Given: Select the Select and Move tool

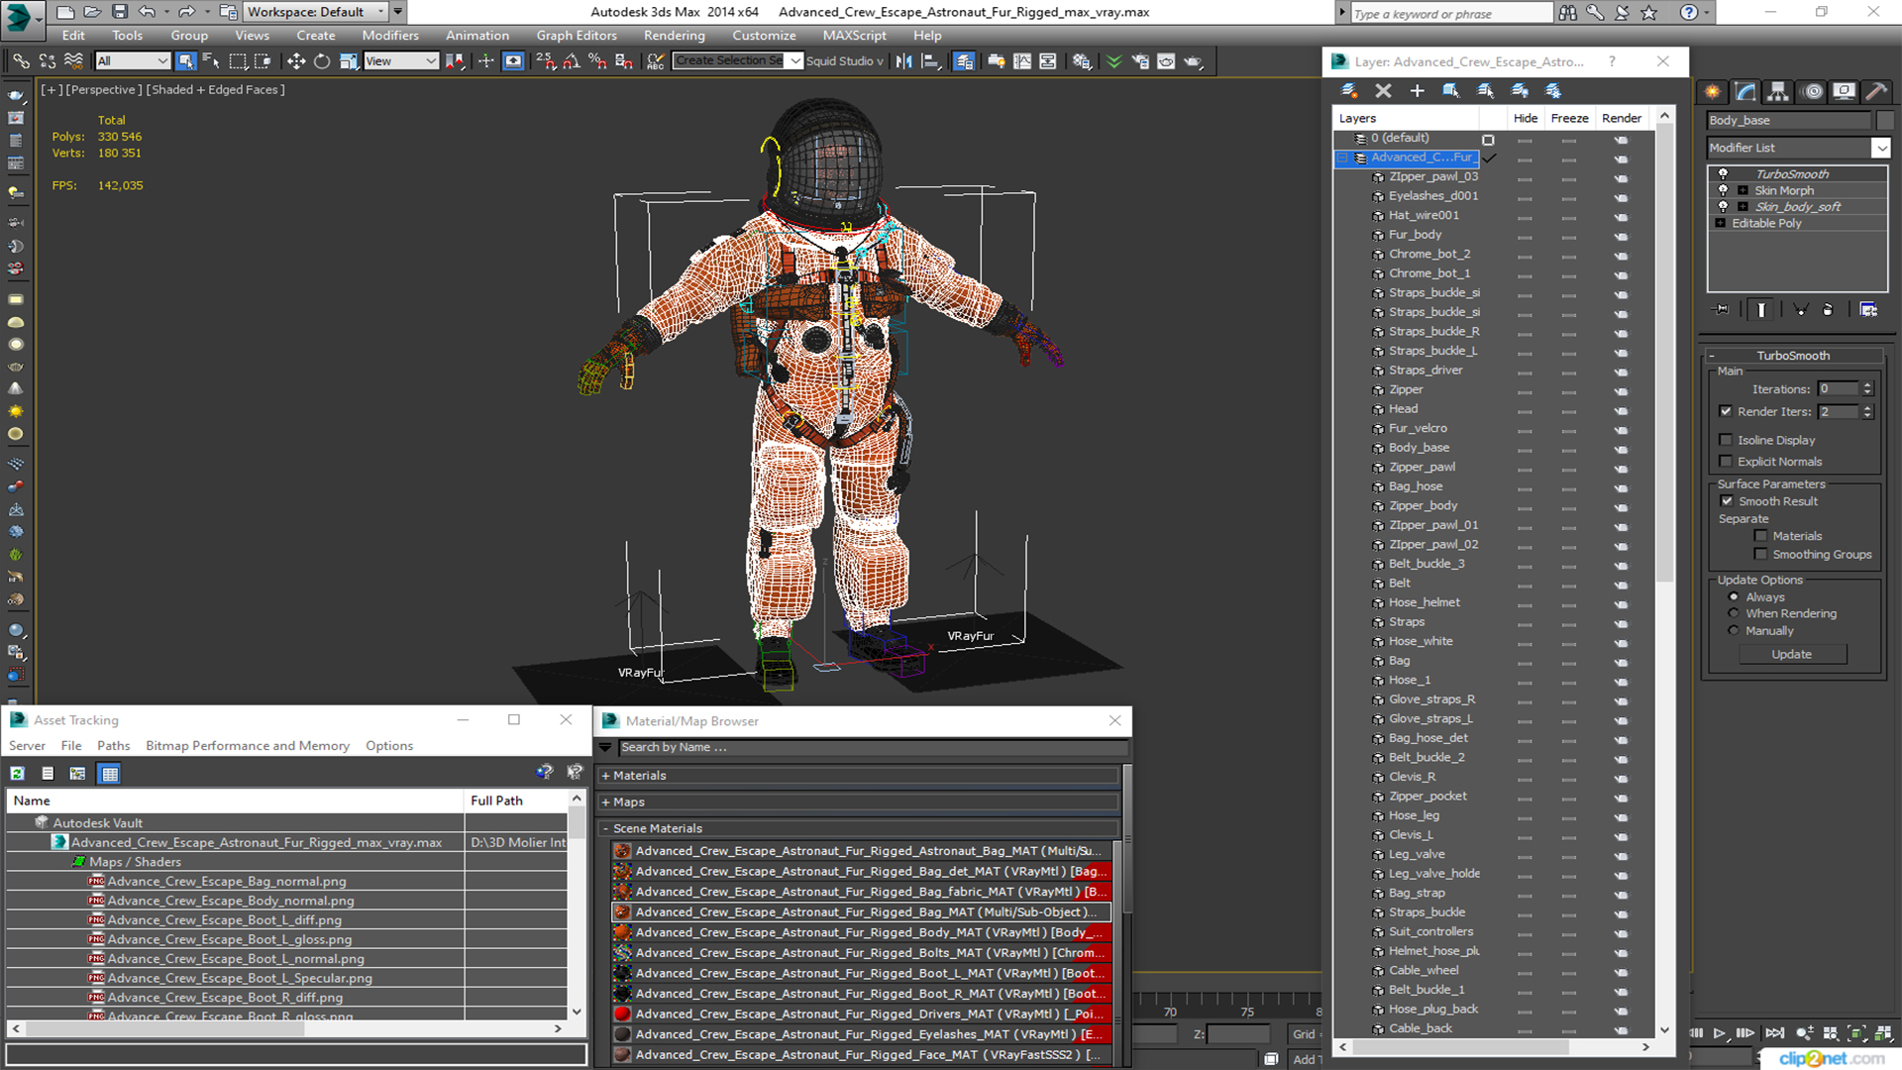Looking at the screenshot, I should [295, 61].
